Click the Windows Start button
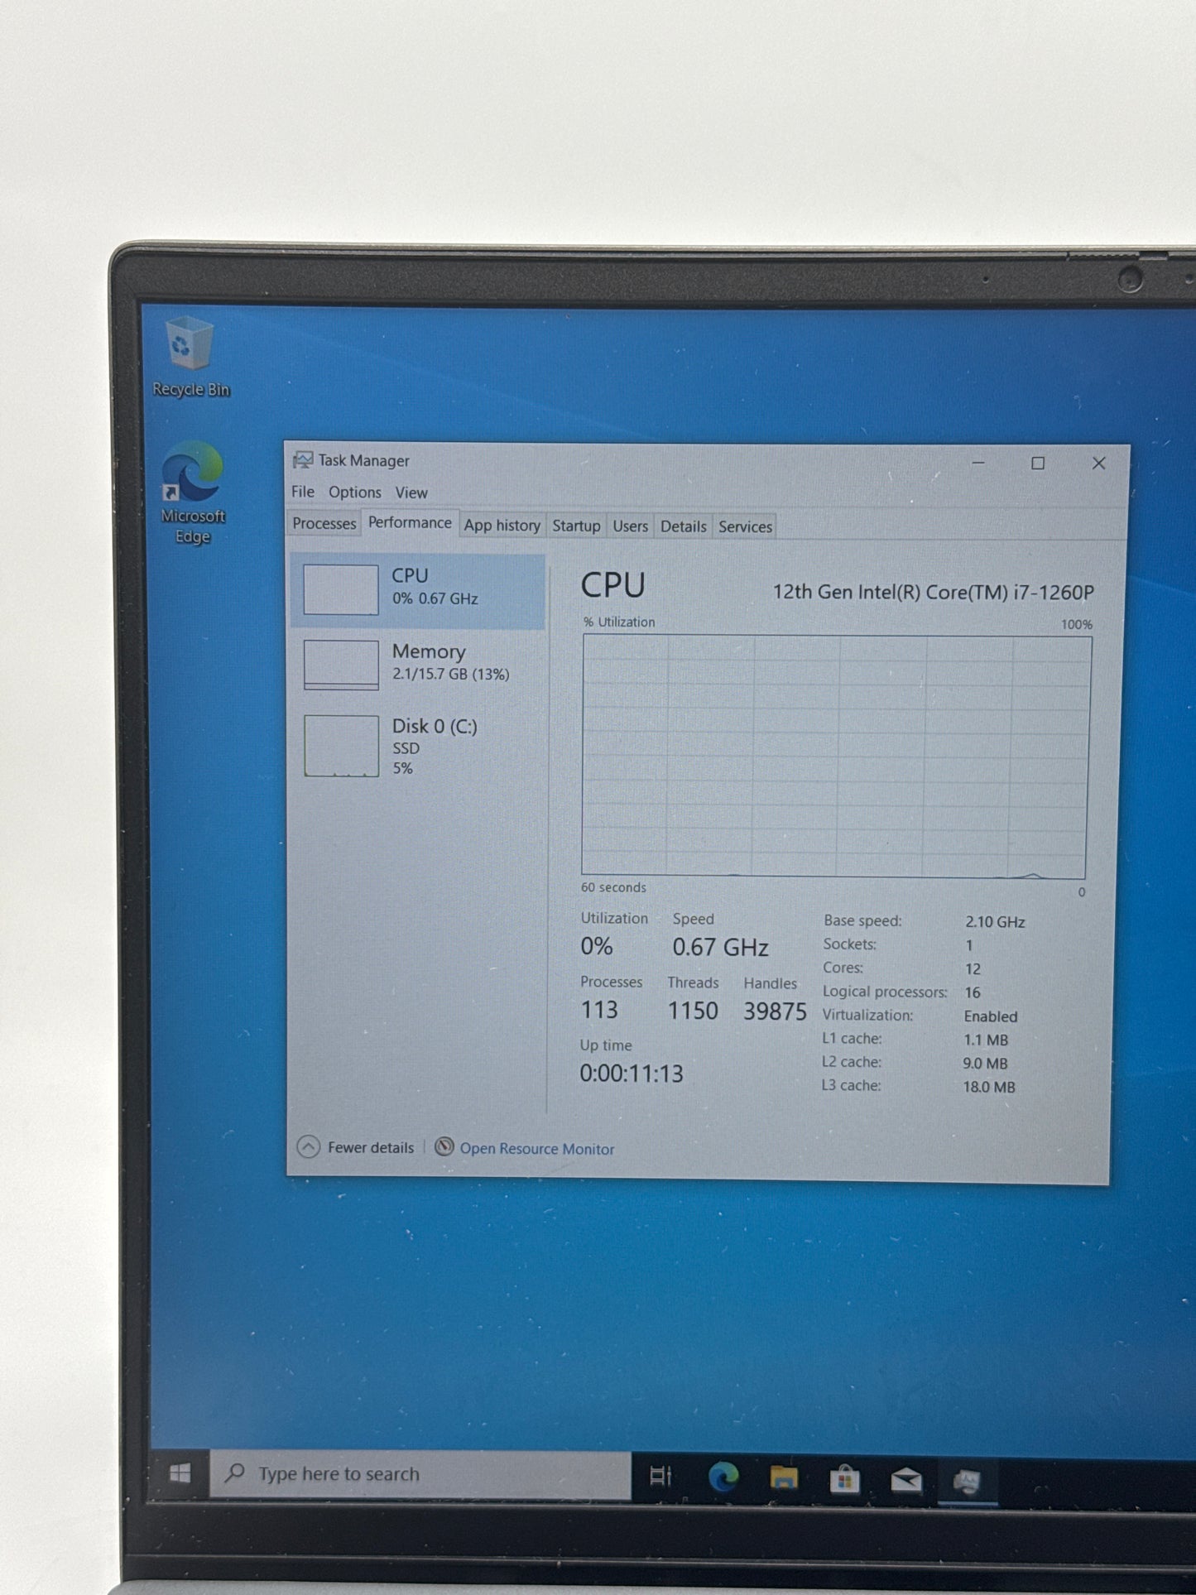The width and height of the screenshot is (1196, 1595). (180, 1473)
